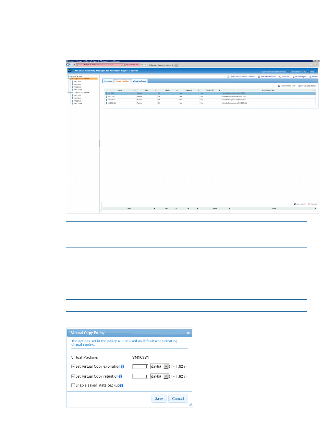Open the expiration day(s) unit dropdown

(166, 367)
